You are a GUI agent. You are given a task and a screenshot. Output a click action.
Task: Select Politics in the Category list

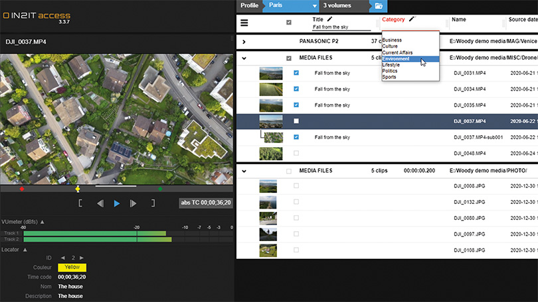click(x=390, y=71)
